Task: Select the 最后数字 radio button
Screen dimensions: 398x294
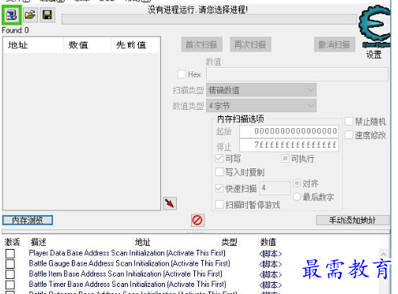Action: pyautogui.click(x=297, y=196)
